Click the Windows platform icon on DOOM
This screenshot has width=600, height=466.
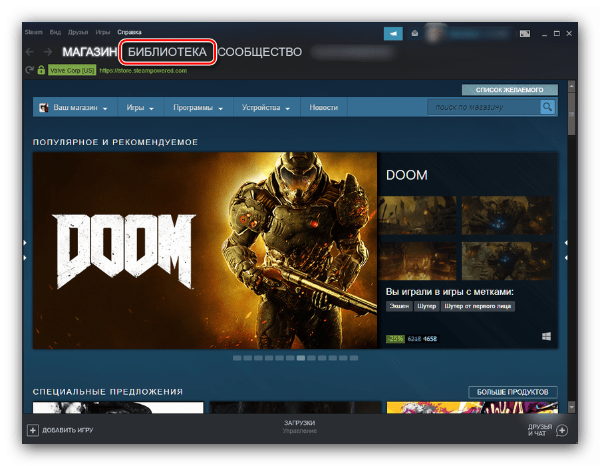(546, 336)
